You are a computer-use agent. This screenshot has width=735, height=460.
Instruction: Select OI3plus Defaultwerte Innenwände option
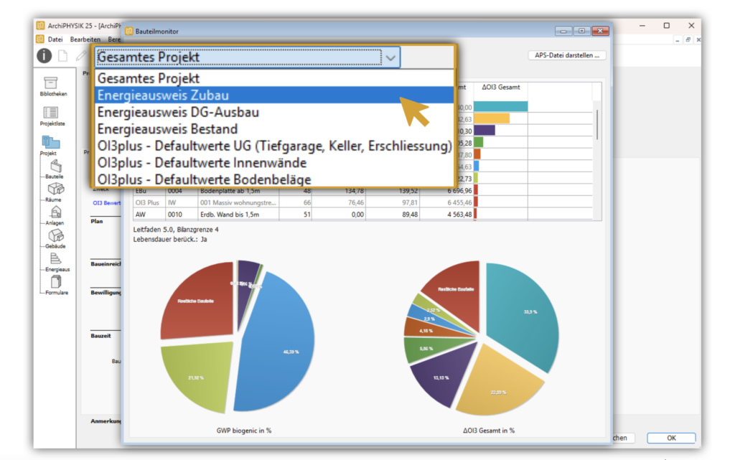[274, 163]
